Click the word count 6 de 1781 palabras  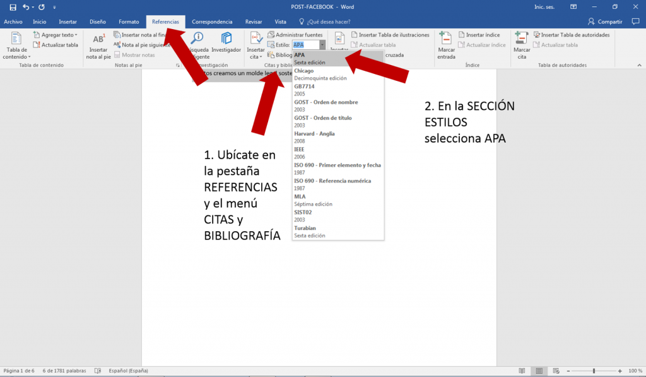[64, 371]
